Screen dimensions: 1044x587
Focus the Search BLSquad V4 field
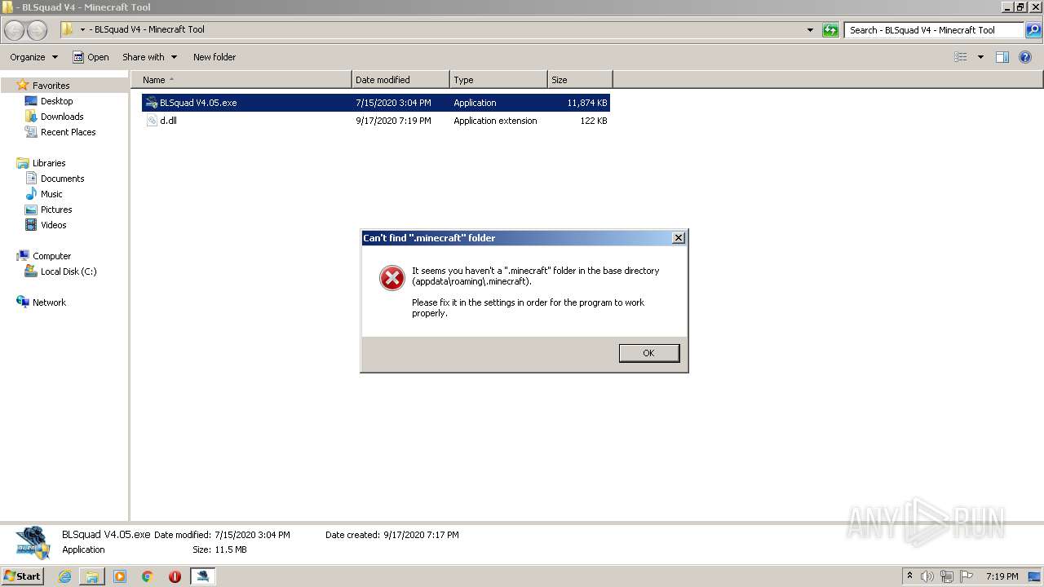click(933, 30)
